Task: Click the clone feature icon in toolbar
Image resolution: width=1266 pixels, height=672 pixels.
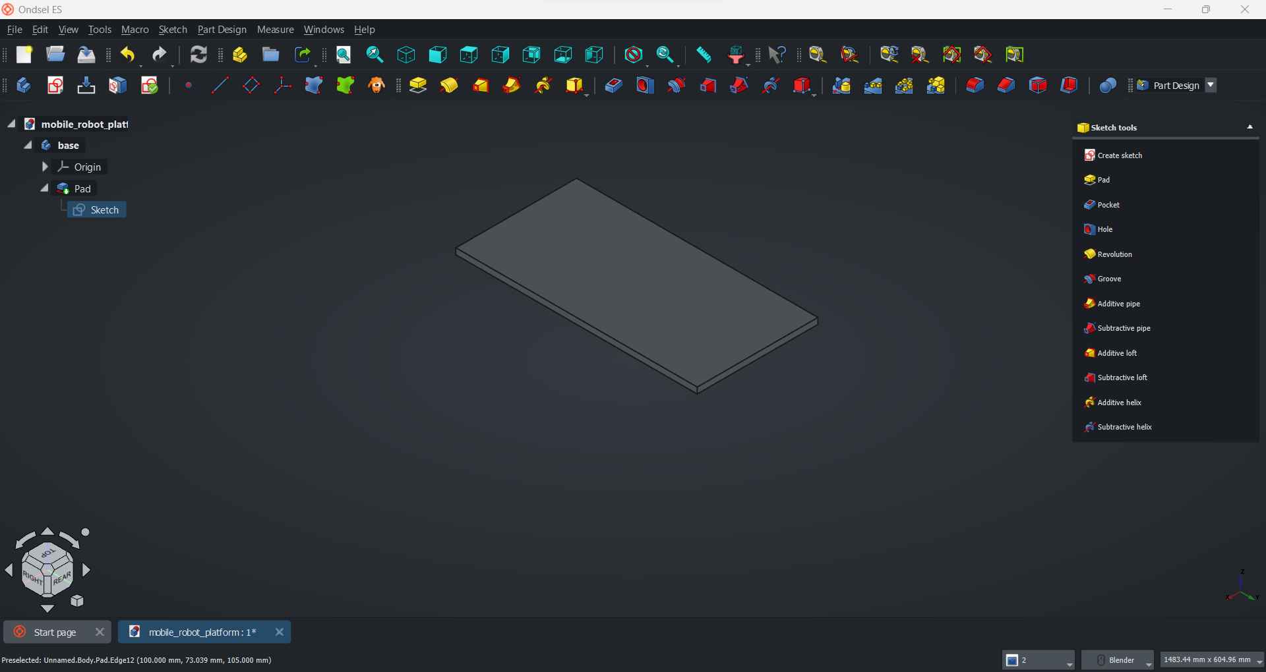Action: [377, 85]
